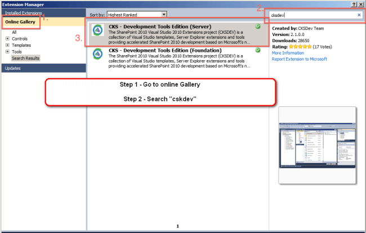The width and height of the screenshot is (366, 233).
Task: Click the Created by CKSDev Team text
Action: [x=298, y=29]
